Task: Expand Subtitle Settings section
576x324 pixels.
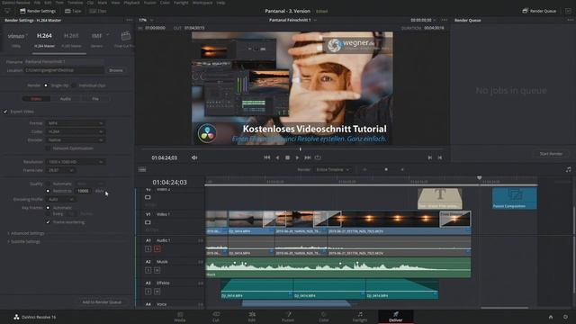Action: click(x=24, y=242)
